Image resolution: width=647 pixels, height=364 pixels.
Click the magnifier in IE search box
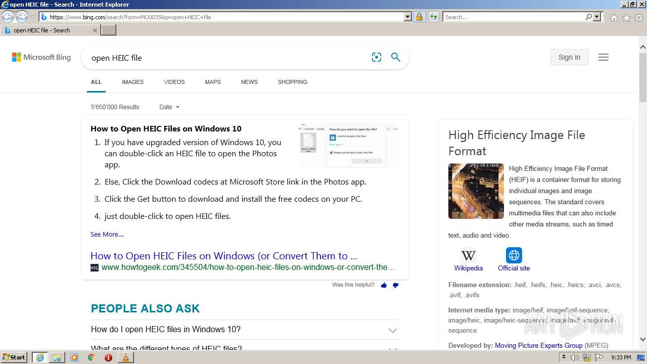588,17
